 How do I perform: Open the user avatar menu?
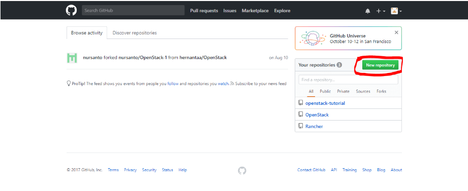click(x=396, y=11)
